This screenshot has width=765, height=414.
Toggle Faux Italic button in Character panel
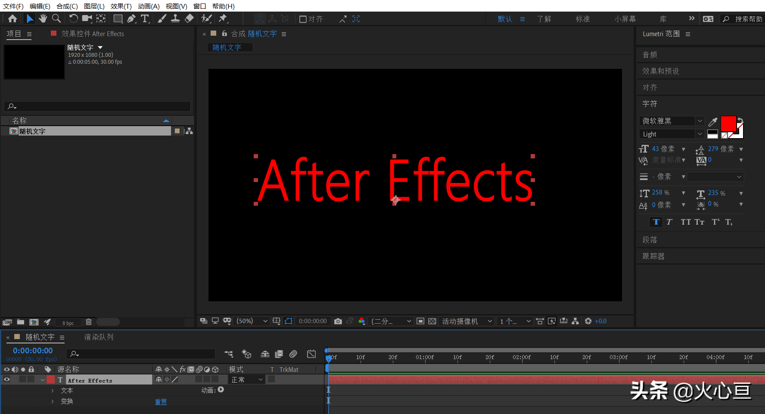coord(669,222)
